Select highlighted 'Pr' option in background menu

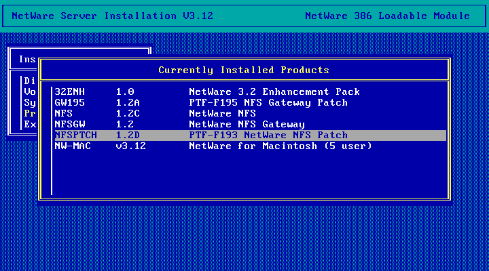coord(30,114)
